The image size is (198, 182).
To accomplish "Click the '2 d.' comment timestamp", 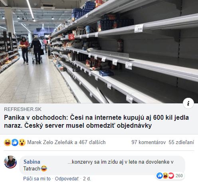I will [x=87, y=179].
